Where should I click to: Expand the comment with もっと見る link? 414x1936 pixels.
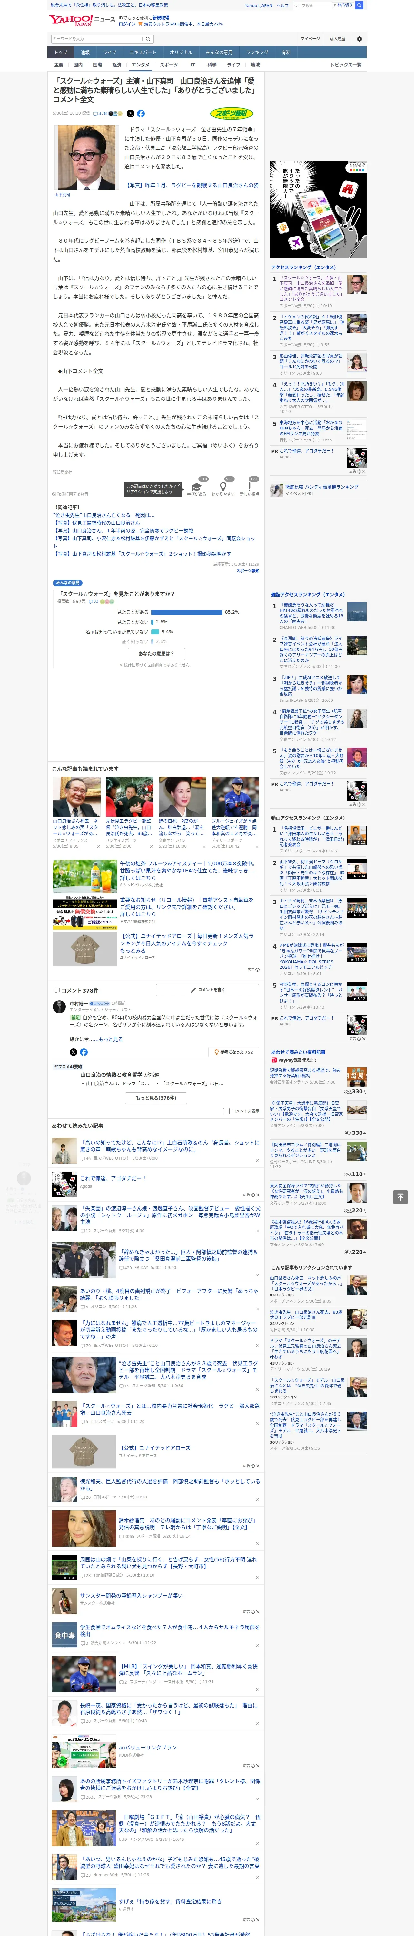[111, 1039]
